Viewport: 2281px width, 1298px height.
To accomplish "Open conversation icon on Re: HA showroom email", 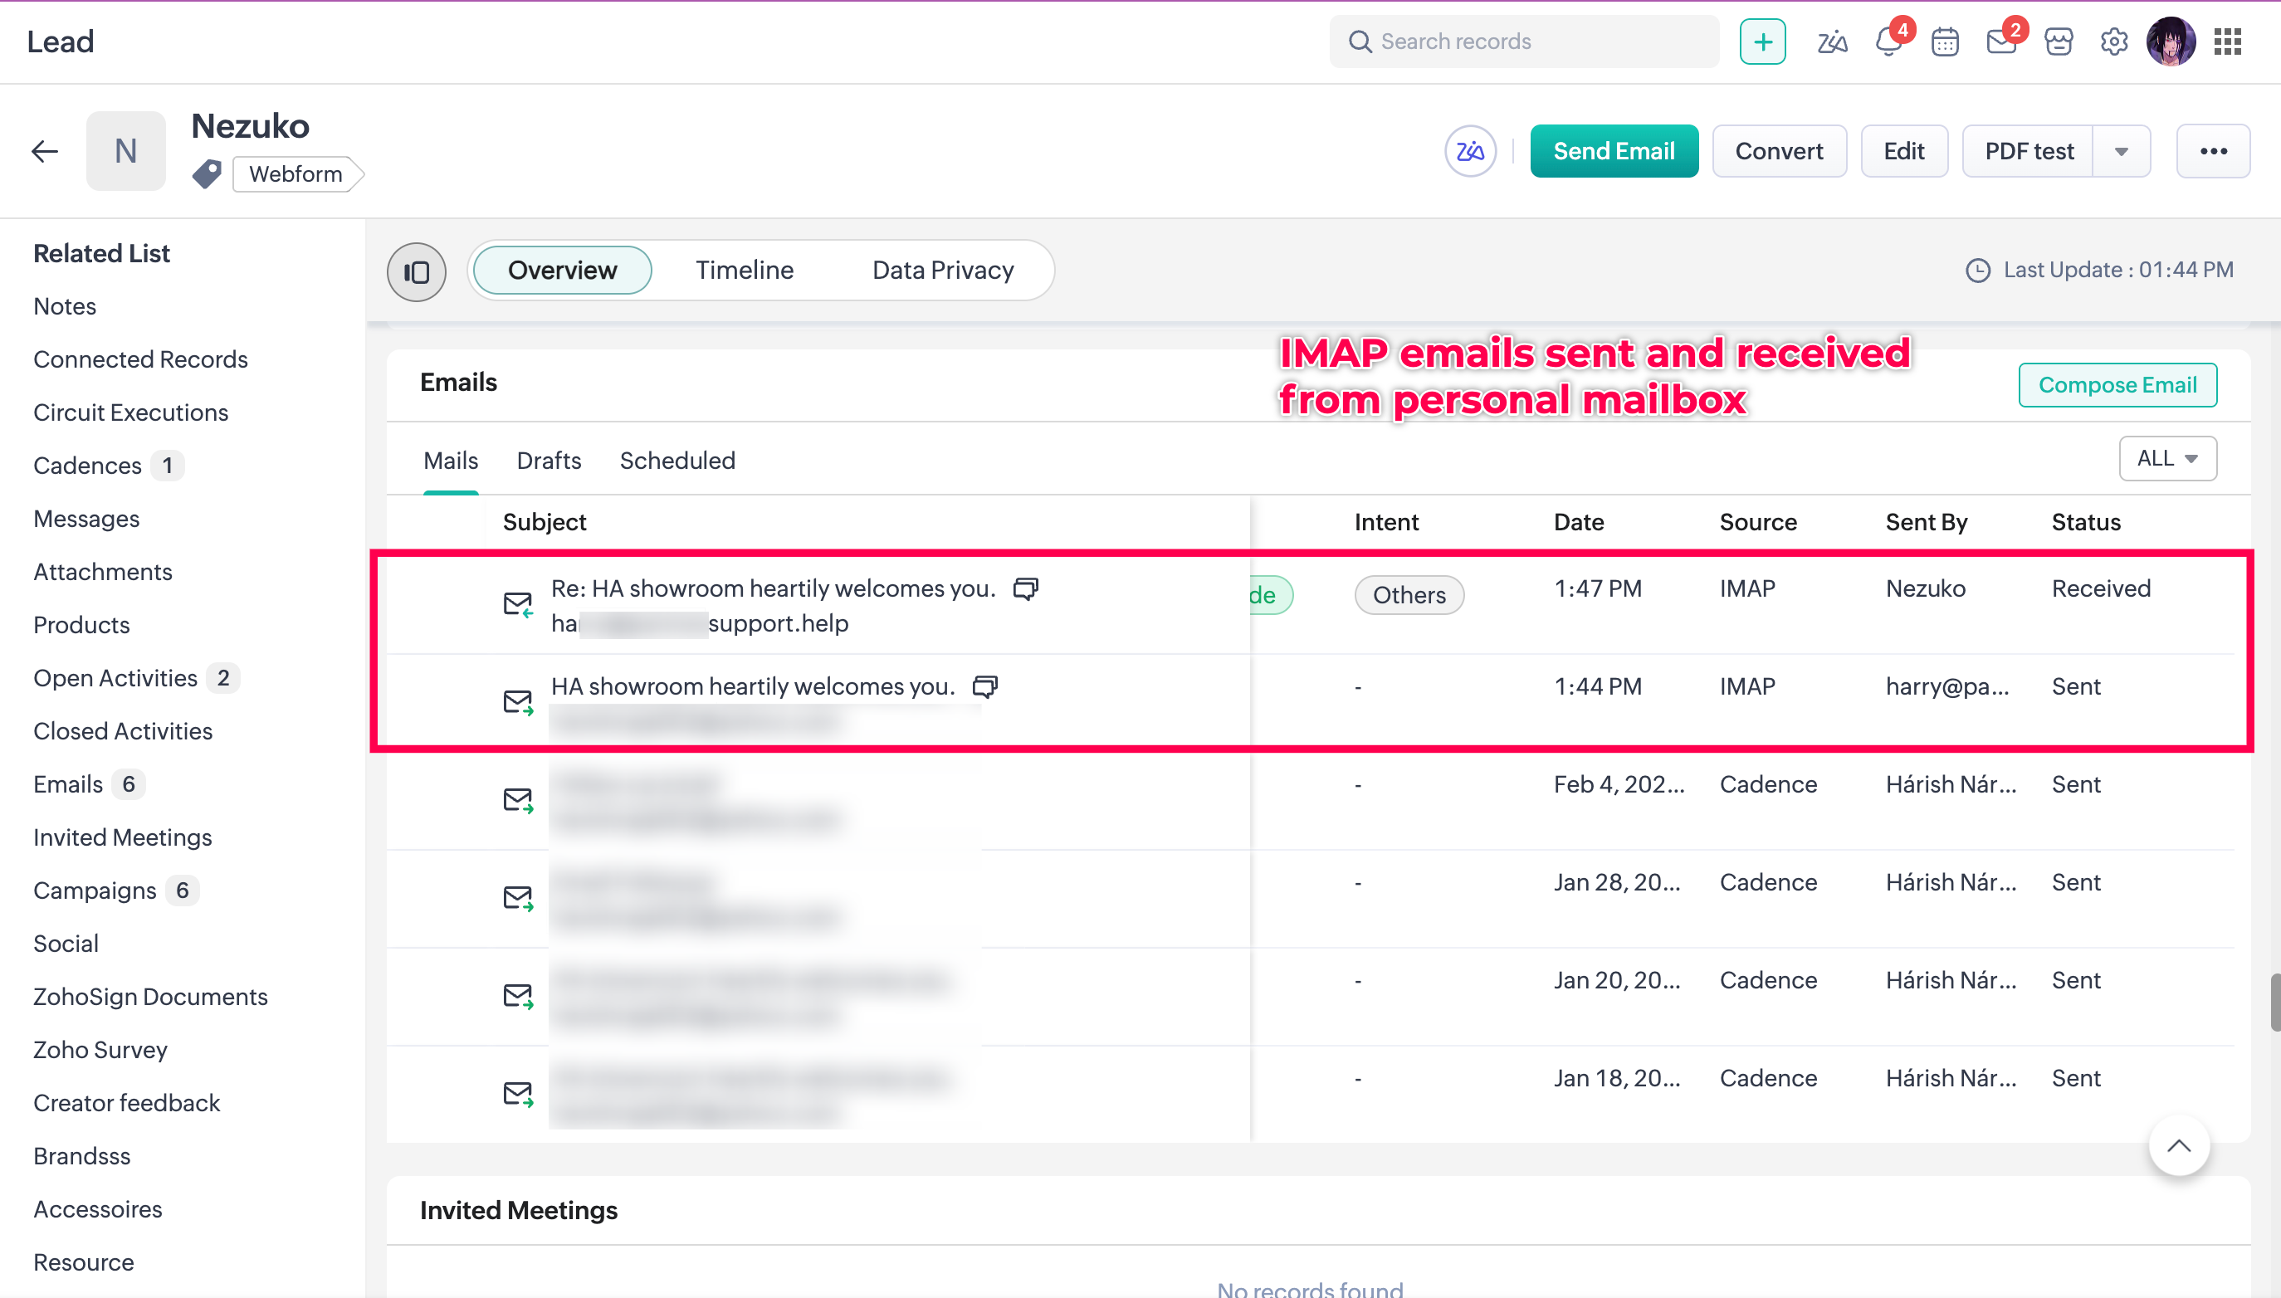I will (1026, 588).
